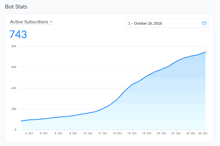Select the data point above 16. Oct
Image resolution: width=220 pixels, height=146 pixels.
click(132, 85)
